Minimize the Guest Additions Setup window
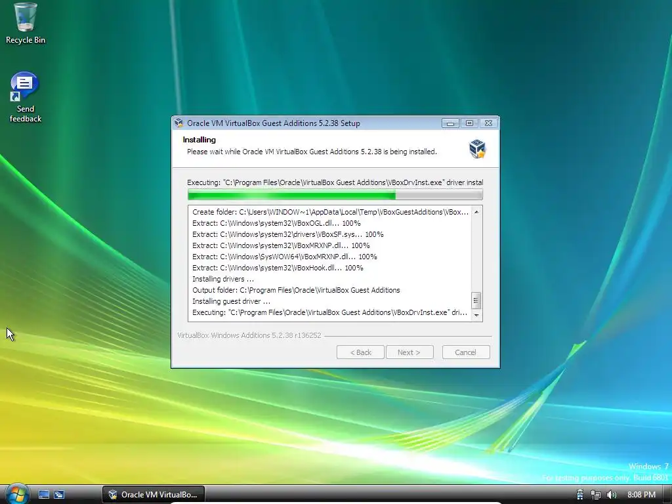 [x=450, y=123]
